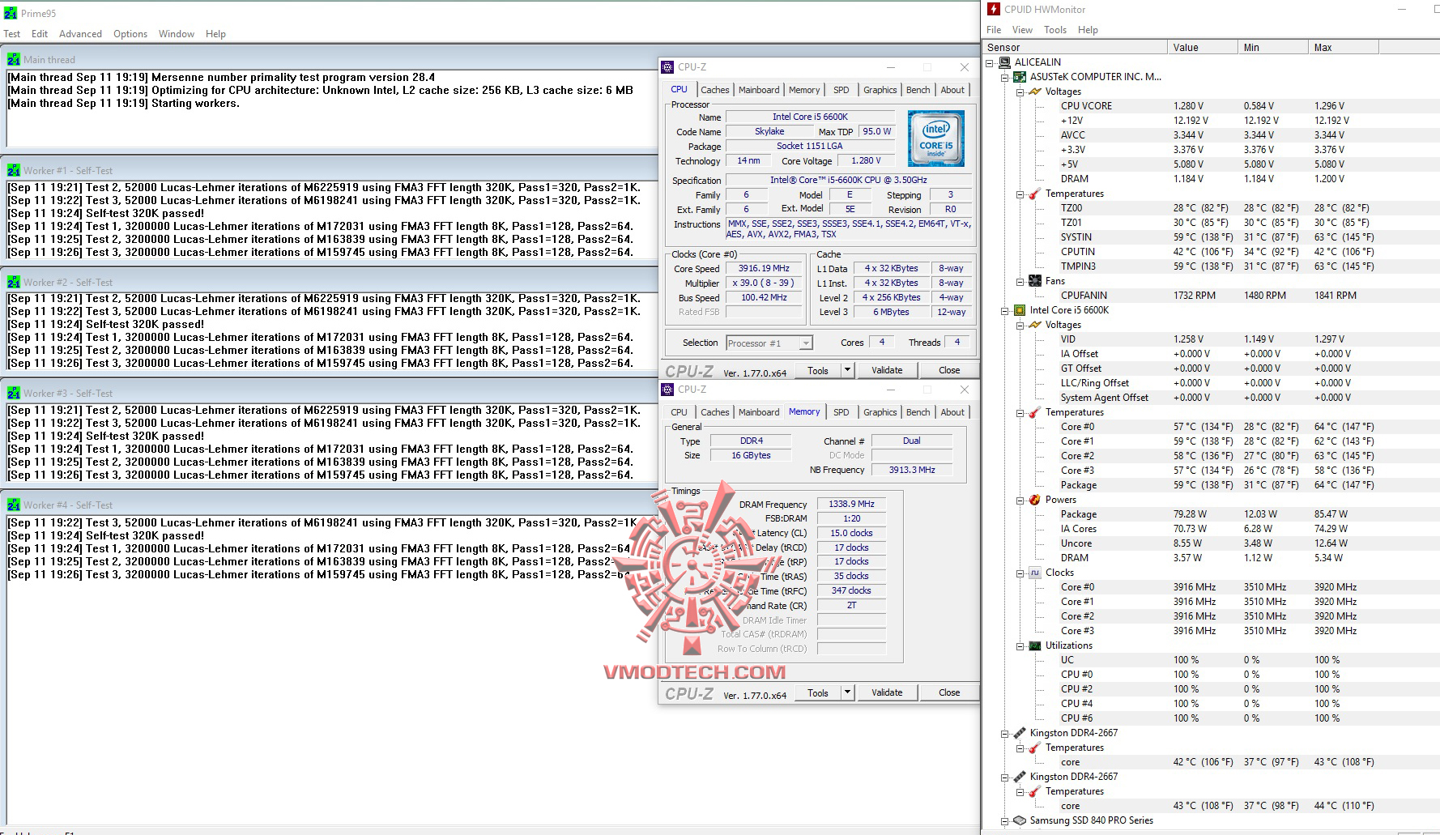
Task: Open SPD tab in CPU-Z Memory window
Action: (x=841, y=412)
